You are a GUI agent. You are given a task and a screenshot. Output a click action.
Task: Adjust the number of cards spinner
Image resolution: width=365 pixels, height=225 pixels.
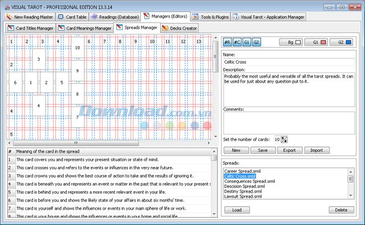coord(284,140)
